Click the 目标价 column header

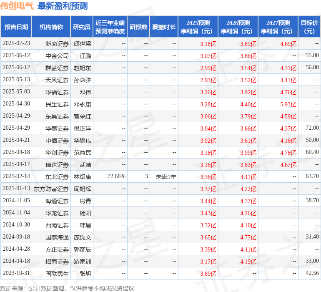(x=309, y=27)
